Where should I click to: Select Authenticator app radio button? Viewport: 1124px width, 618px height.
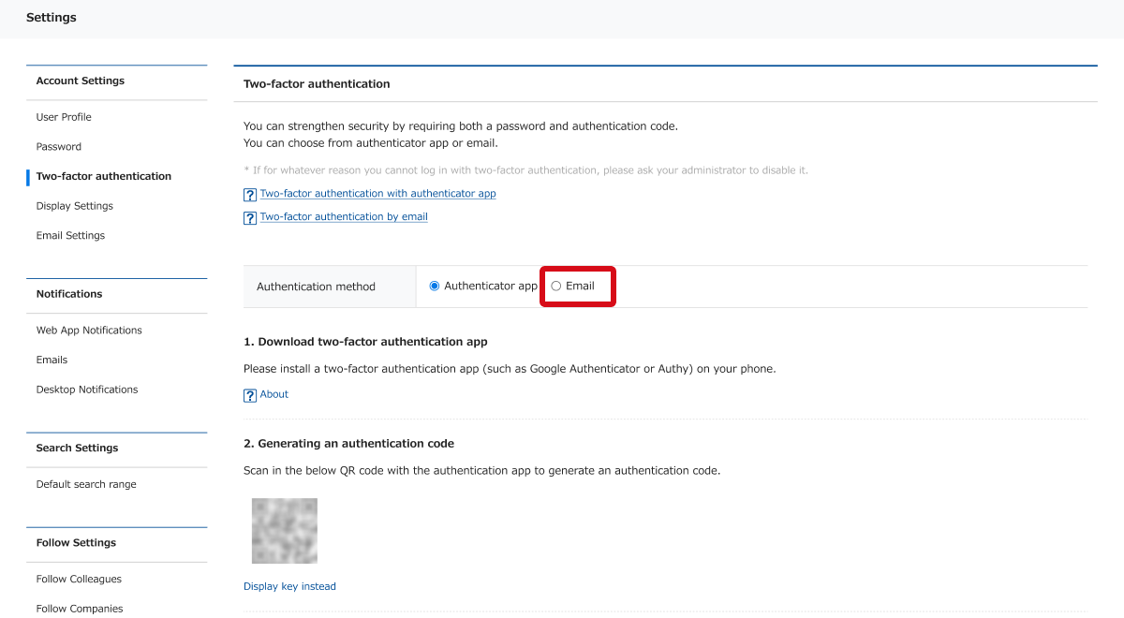click(x=435, y=287)
